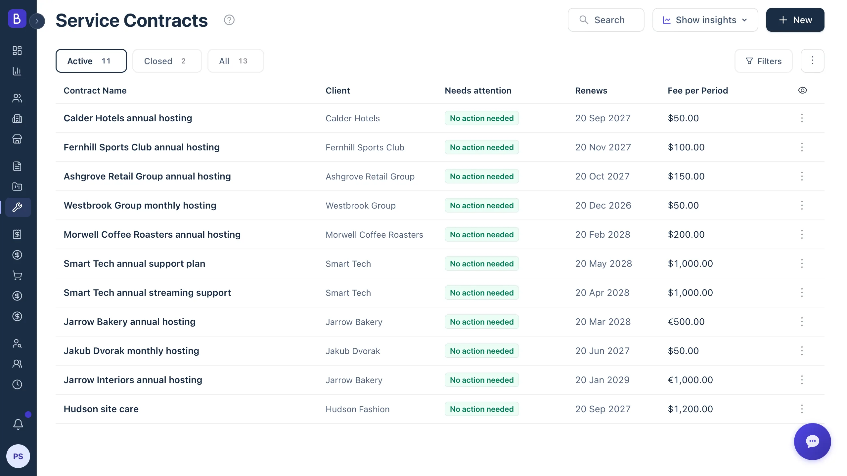The width and height of the screenshot is (847, 476).
Task: Open Ashgrove Retail Group annual hosting contract
Action: [147, 176]
